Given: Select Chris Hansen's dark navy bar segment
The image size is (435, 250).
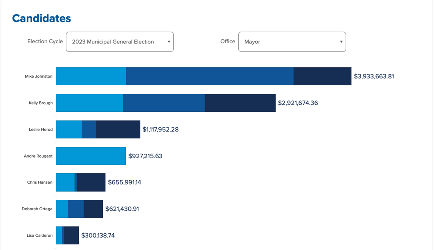Looking at the screenshot, I should (x=91, y=182).
